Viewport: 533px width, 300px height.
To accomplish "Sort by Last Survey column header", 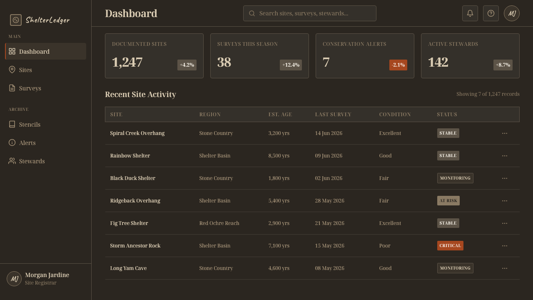I will (x=333, y=115).
